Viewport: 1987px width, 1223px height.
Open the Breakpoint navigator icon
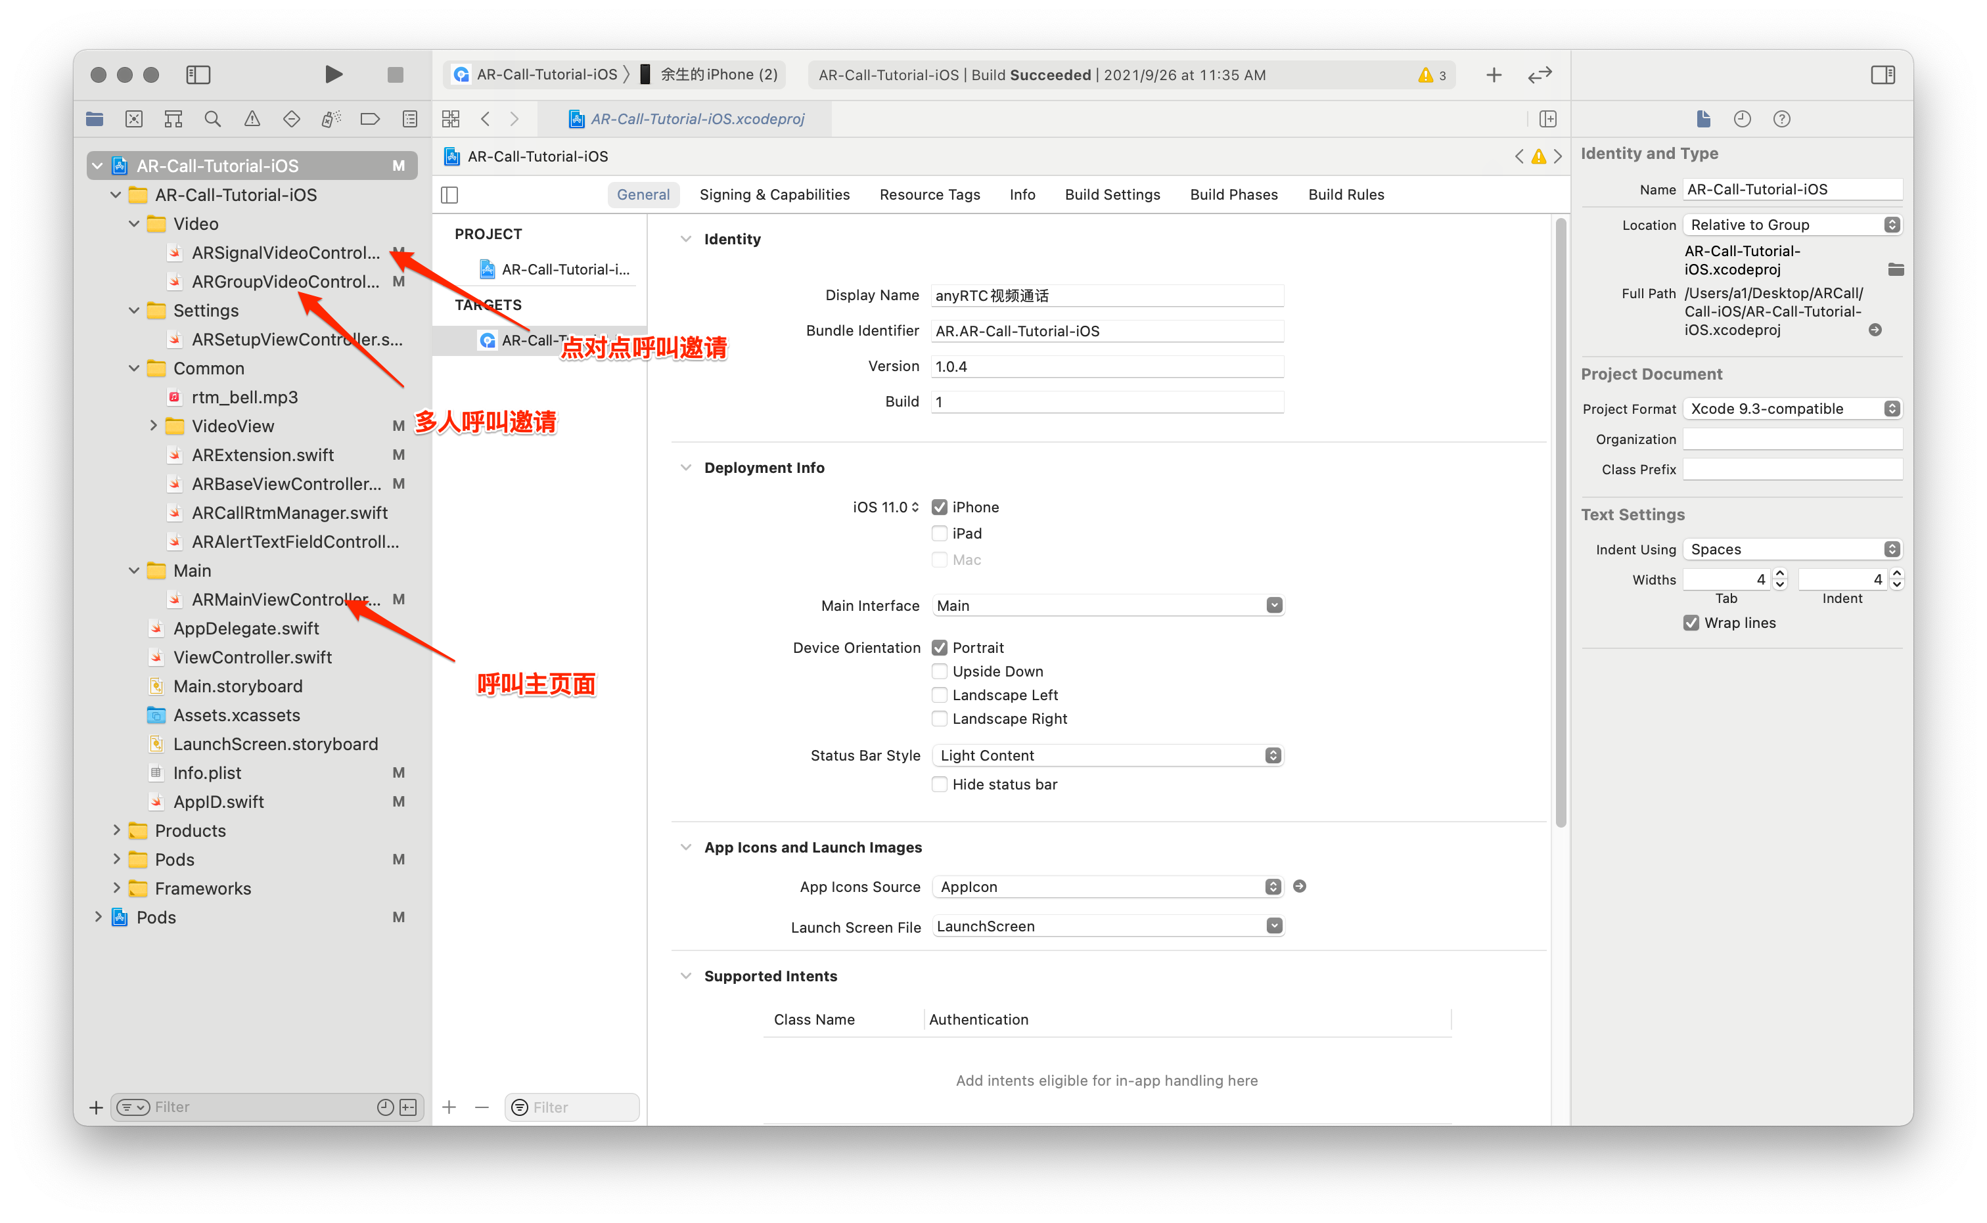coord(371,119)
